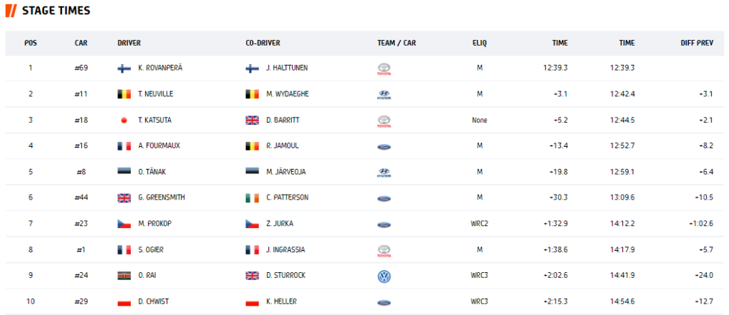Click car number #29 in the last row
Image resolution: width=729 pixels, height=315 pixels.
pos(81,301)
